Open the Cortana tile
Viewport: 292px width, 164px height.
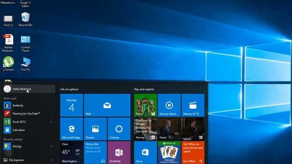(119, 129)
